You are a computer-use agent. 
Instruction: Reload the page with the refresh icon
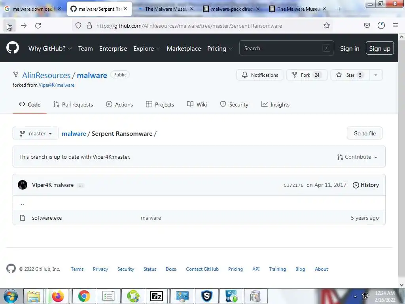pyautogui.click(x=38, y=26)
